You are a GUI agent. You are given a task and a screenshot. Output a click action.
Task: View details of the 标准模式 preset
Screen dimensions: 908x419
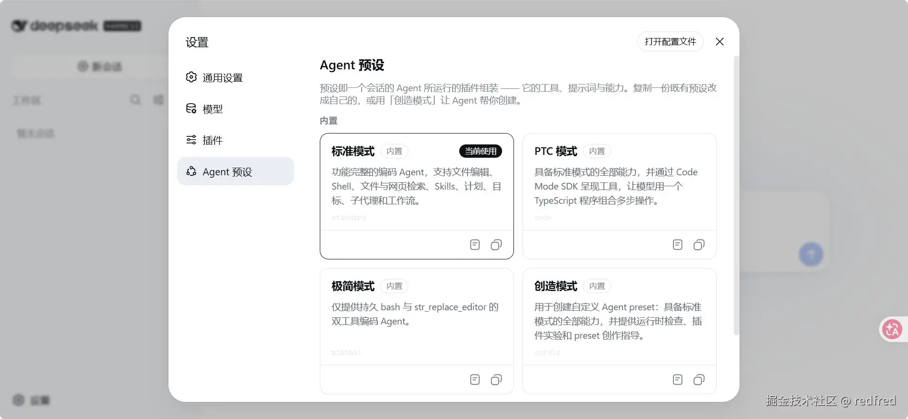click(x=475, y=245)
